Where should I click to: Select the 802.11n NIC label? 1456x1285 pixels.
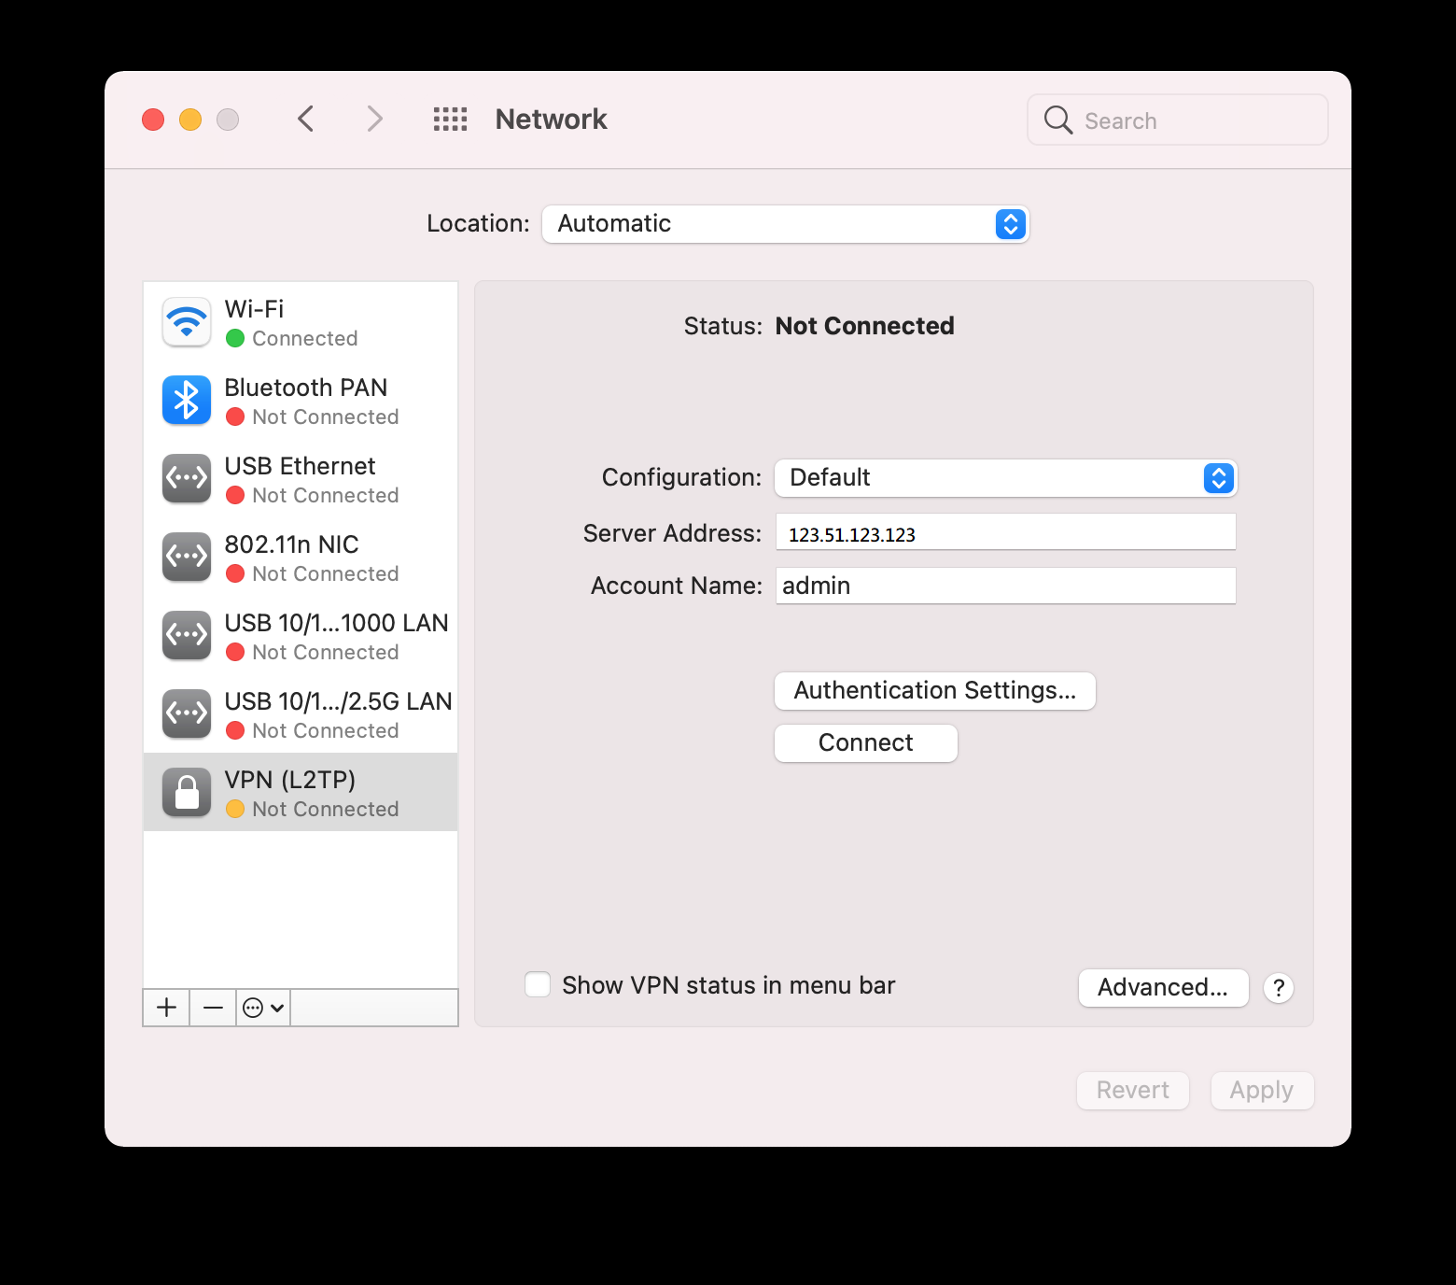(x=292, y=544)
